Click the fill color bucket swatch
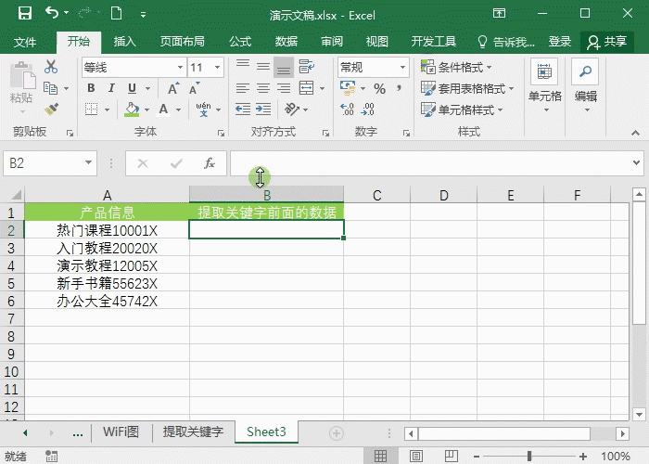The height and width of the screenshot is (464, 649). click(x=132, y=110)
